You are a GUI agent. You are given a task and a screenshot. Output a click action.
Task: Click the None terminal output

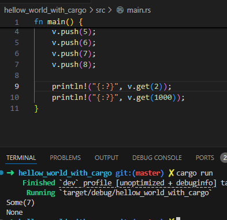[x=14, y=212]
